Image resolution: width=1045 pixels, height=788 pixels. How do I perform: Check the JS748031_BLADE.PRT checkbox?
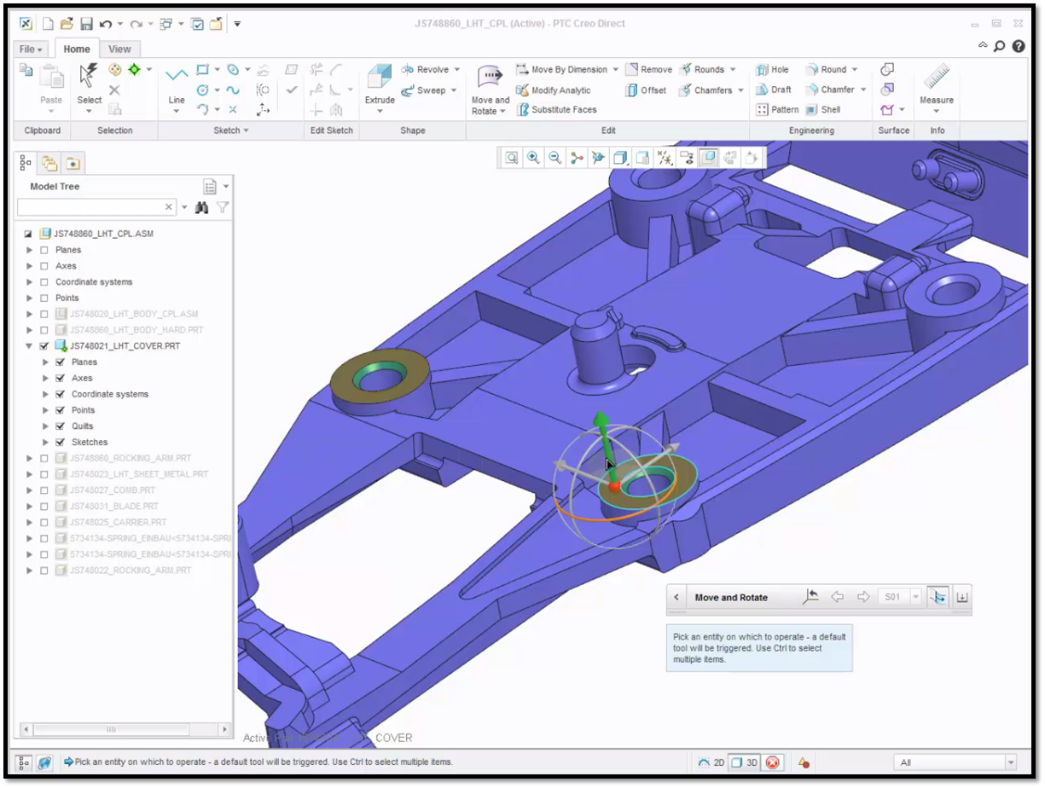(x=44, y=507)
